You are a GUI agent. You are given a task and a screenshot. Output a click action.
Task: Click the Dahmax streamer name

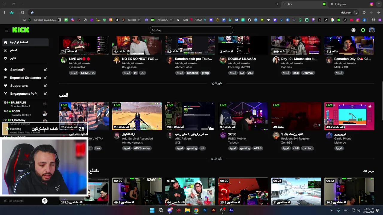[x=286, y=67]
